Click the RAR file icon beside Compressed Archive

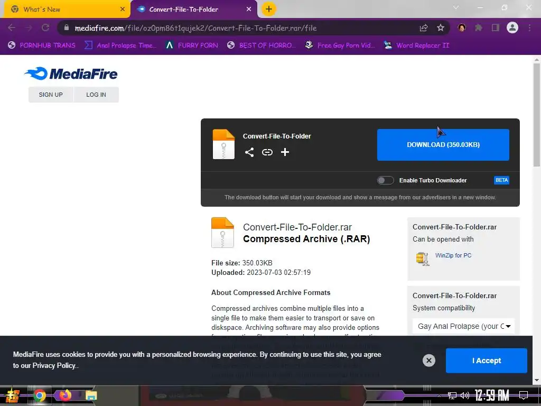point(222,233)
